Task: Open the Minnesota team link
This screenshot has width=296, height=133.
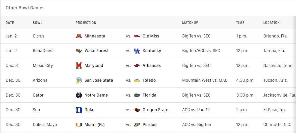Action: click(x=95, y=36)
